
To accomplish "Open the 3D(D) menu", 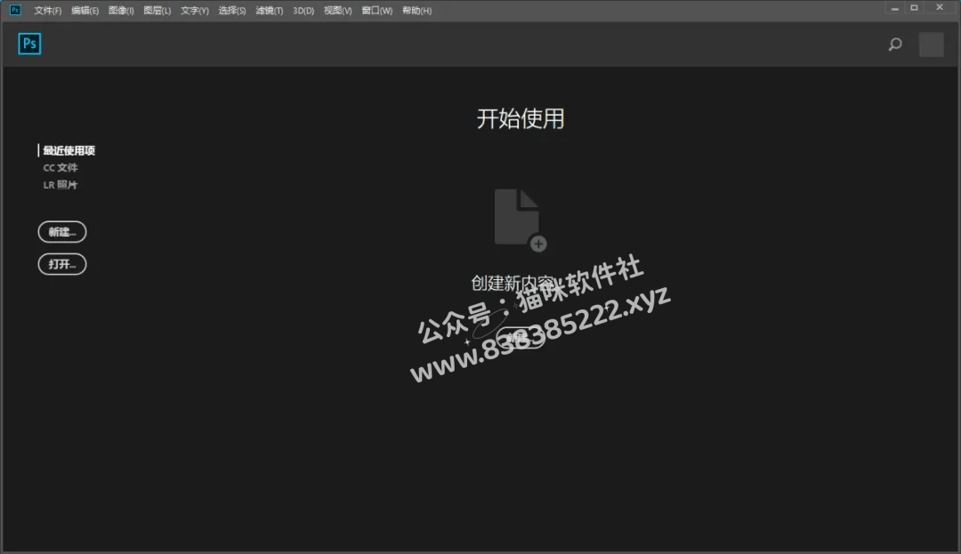I will pyautogui.click(x=303, y=11).
